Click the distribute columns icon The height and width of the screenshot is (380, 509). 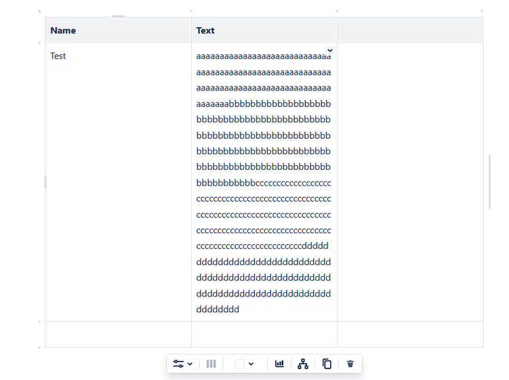(x=211, y=364)
